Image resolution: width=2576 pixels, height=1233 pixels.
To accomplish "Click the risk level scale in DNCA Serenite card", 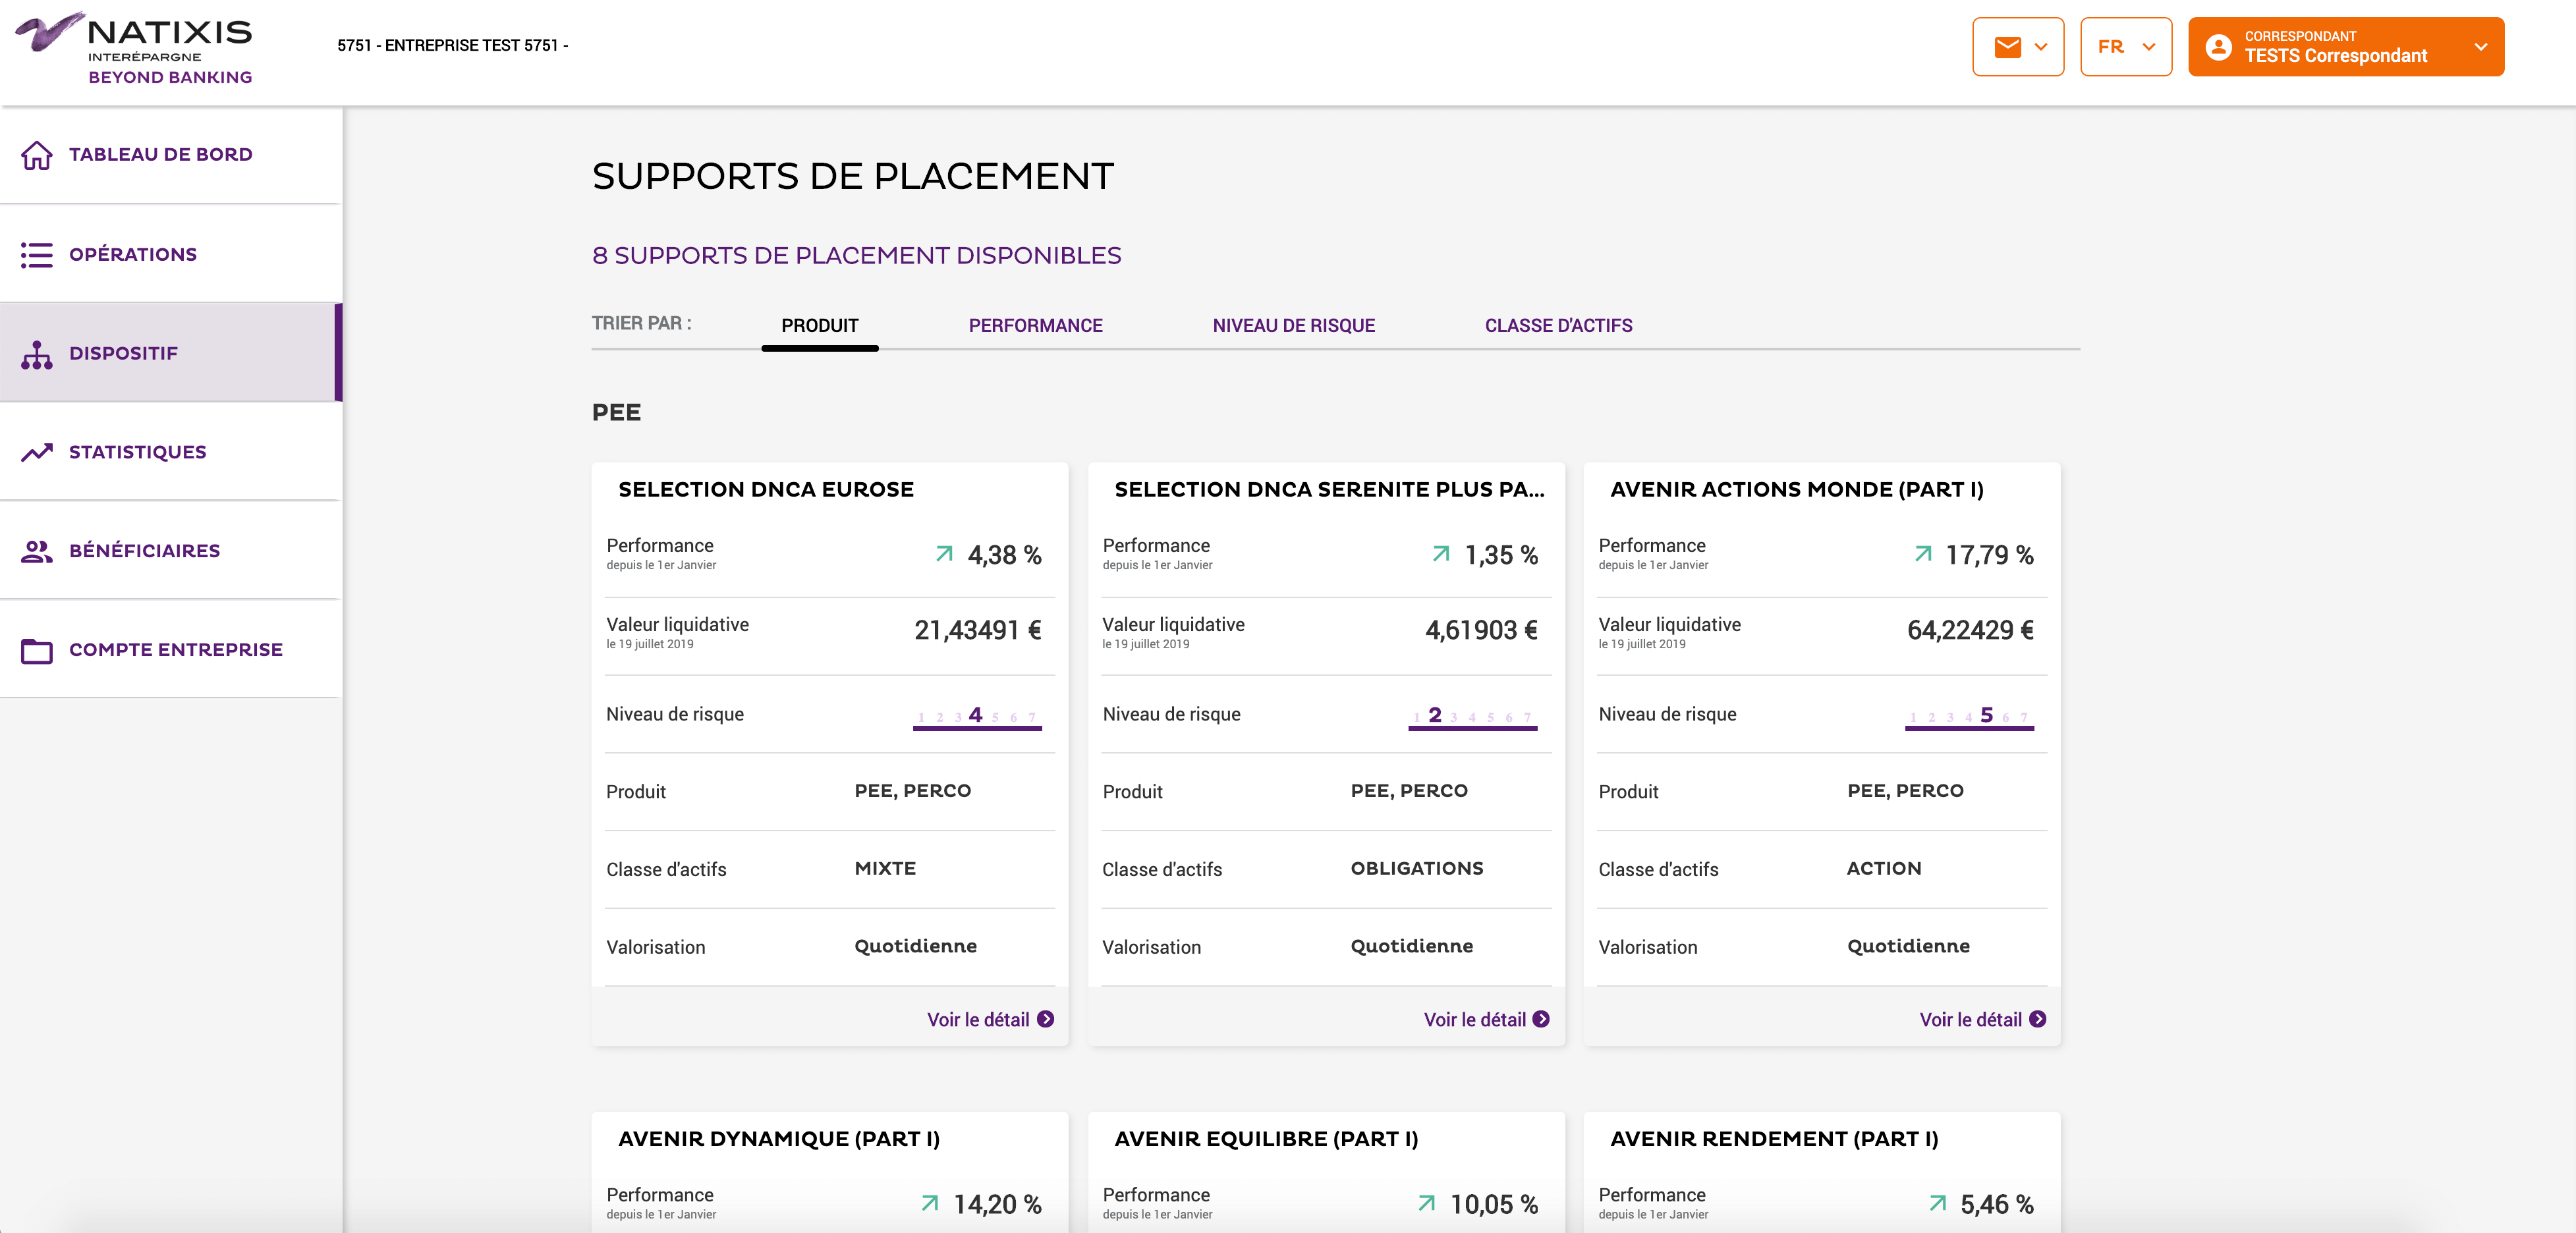I will tap(1473, 717).
